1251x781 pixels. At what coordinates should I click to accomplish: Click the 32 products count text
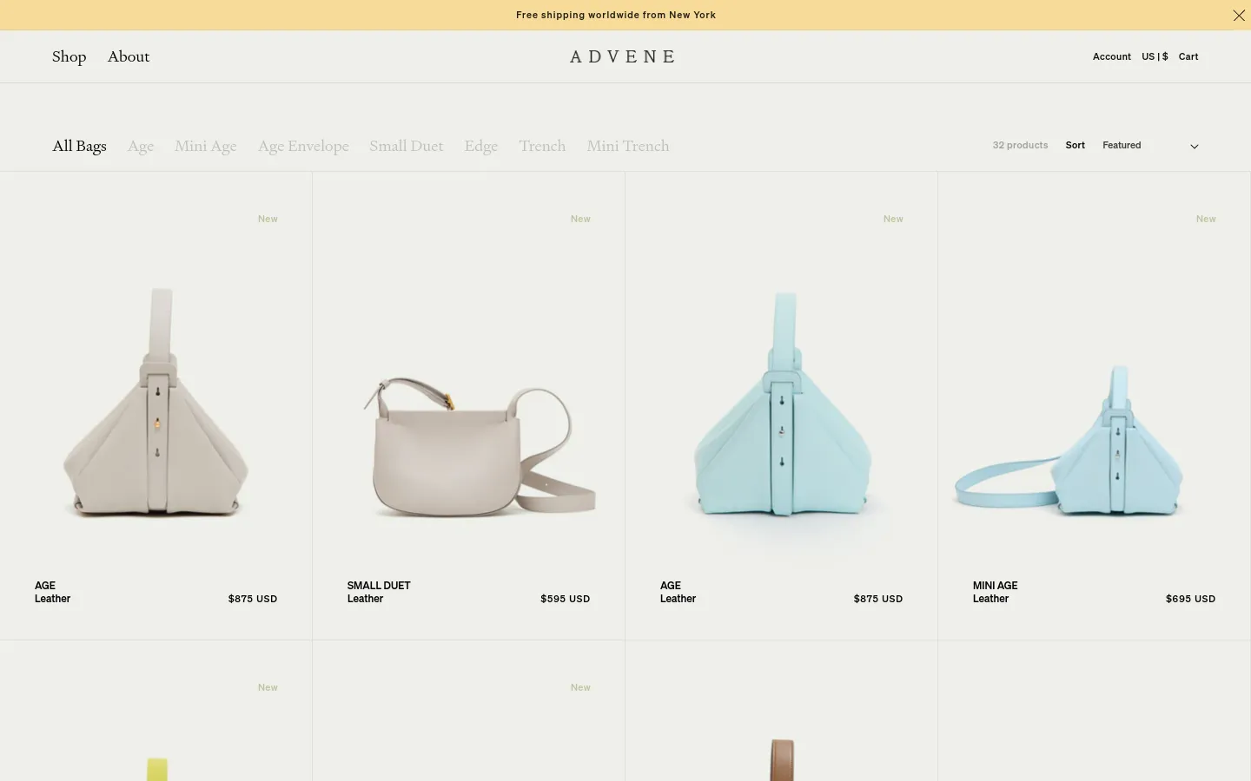coord(1020,146)
